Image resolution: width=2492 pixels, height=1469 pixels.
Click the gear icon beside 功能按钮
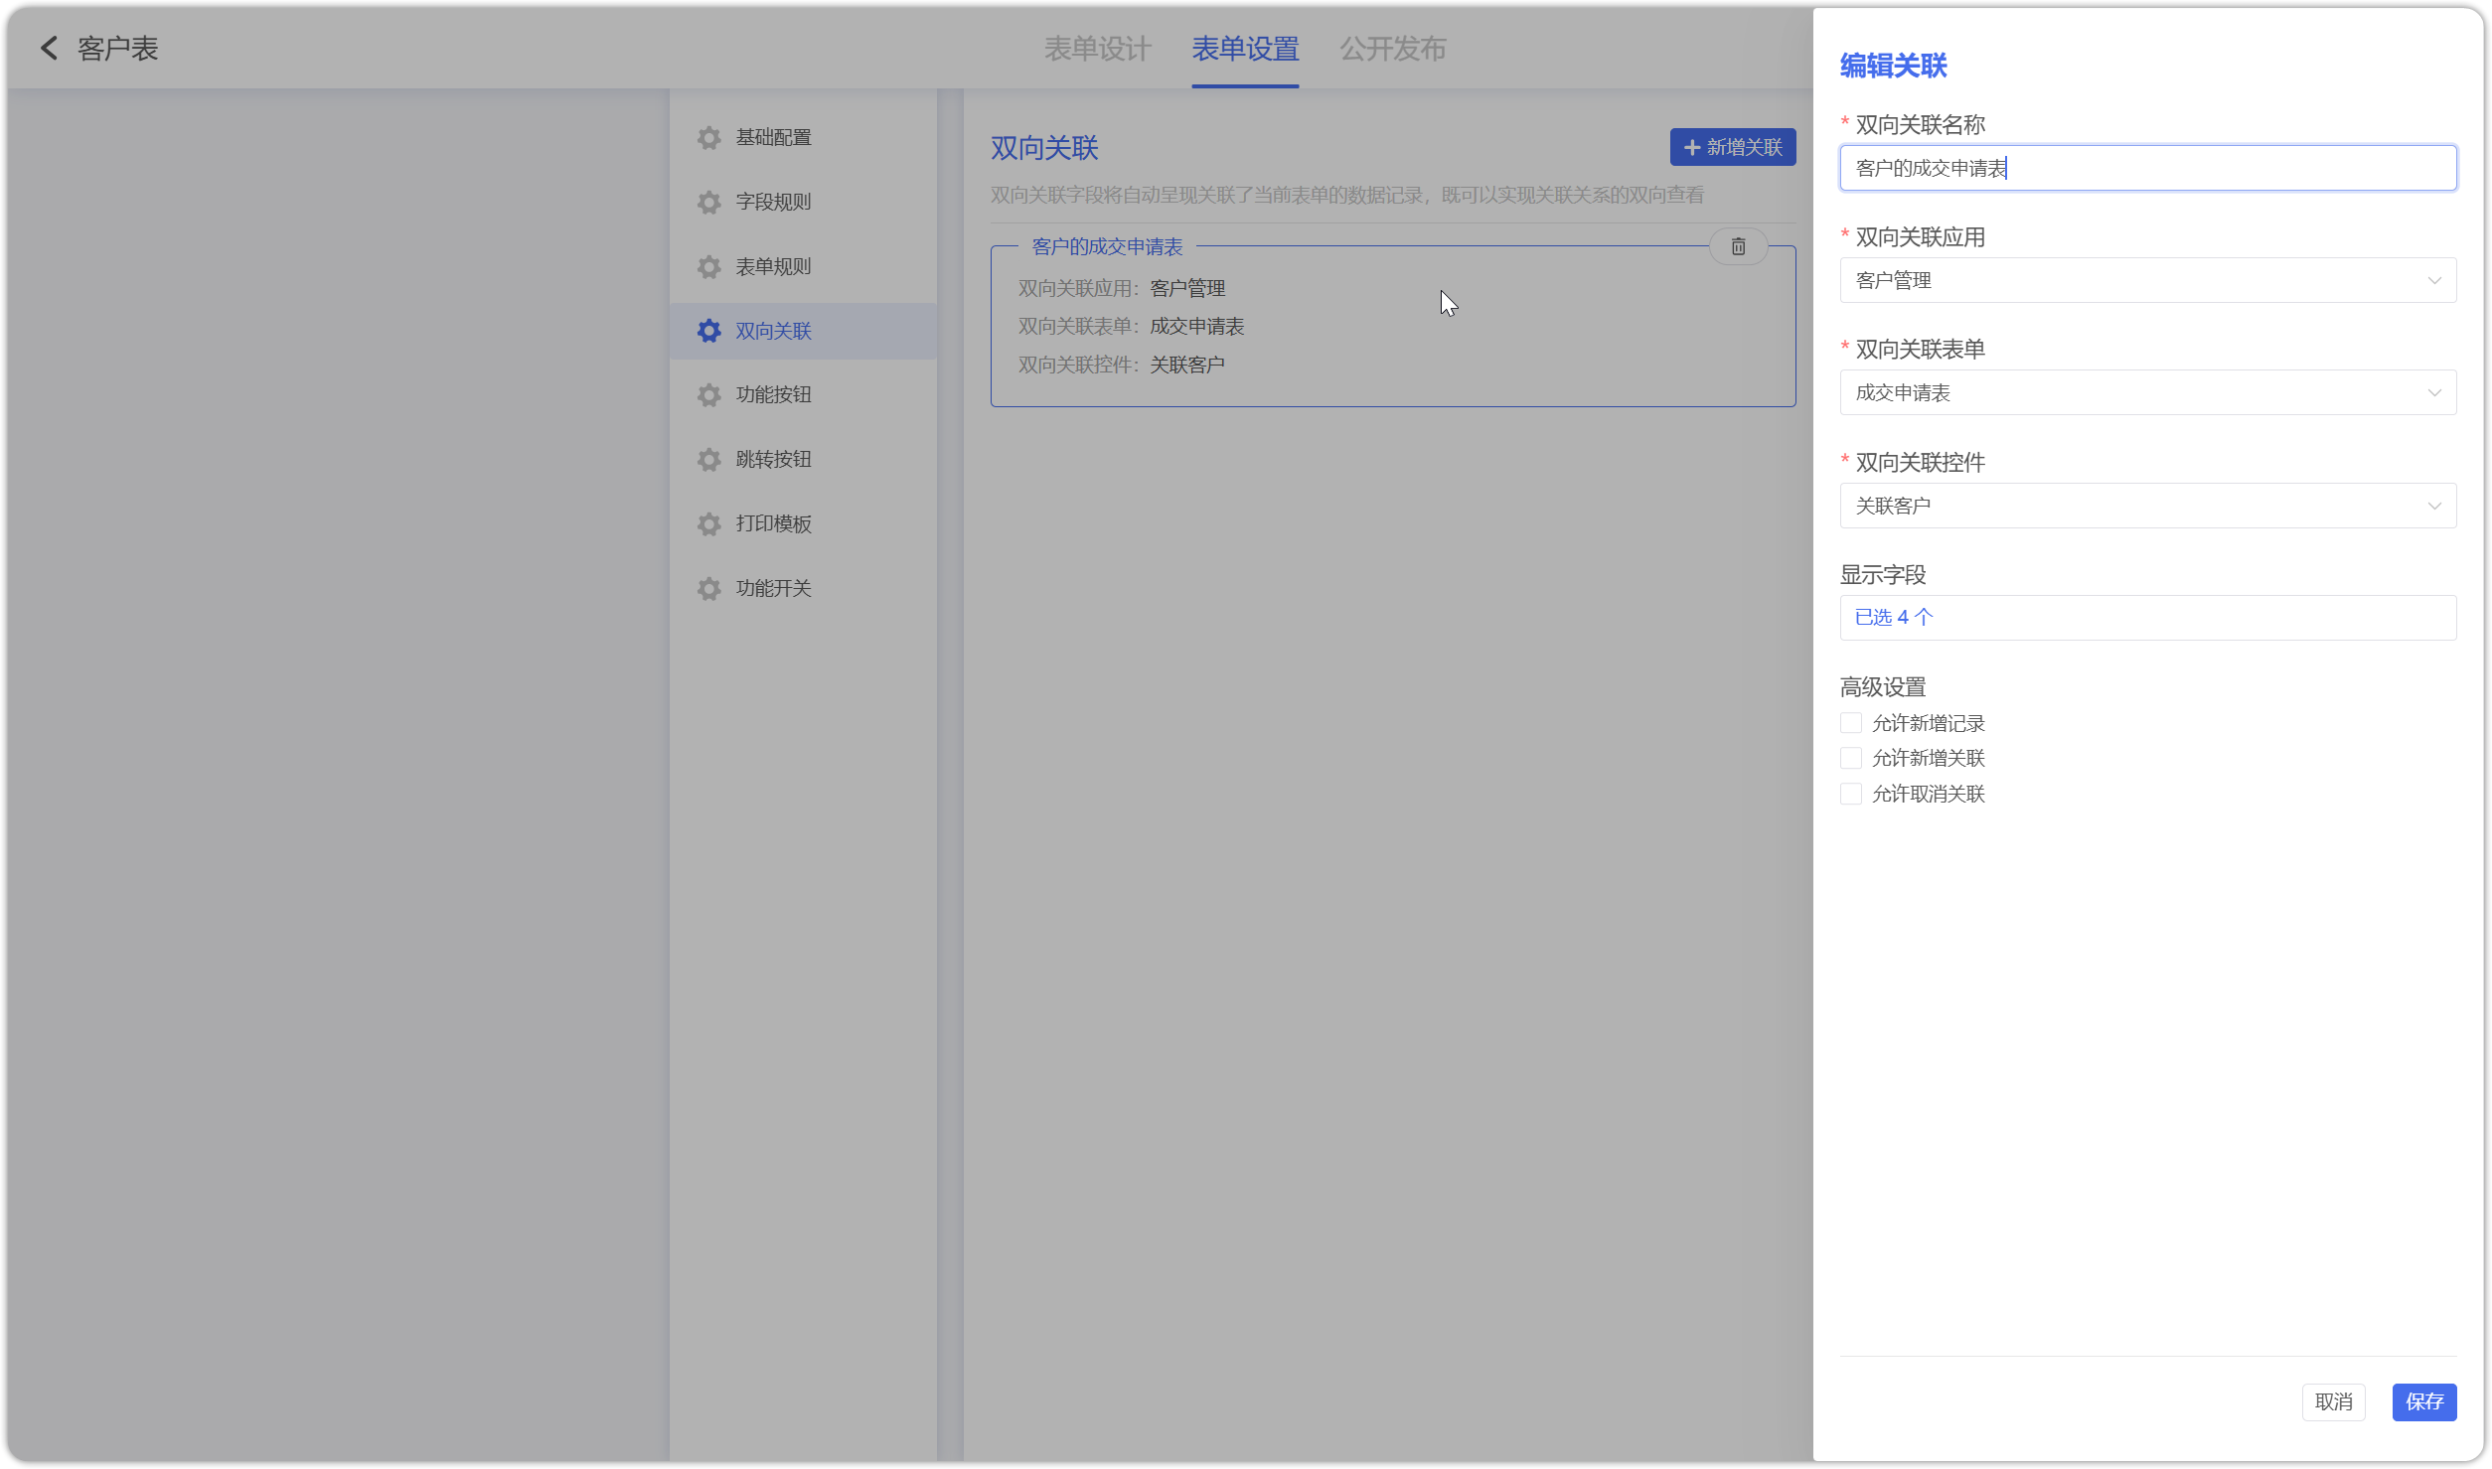tap(708, 394)
